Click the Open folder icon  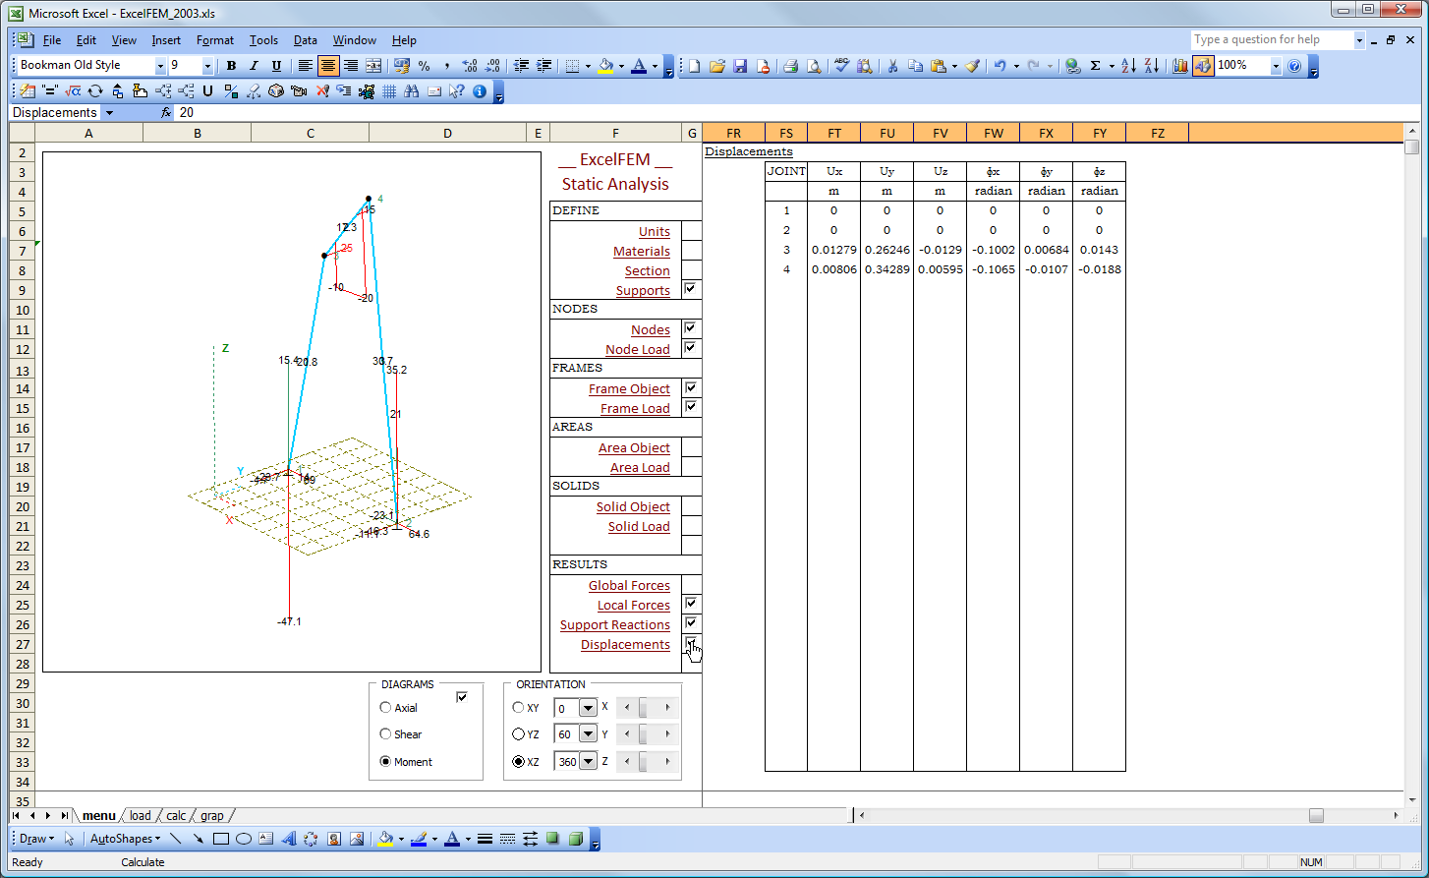[x=717, y=66]
